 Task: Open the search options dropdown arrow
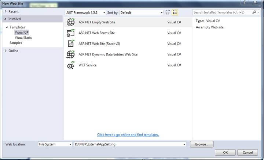pos(258,12)
